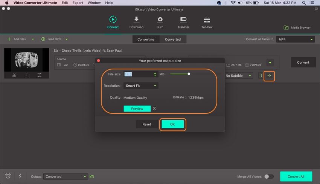This screenshot has height=184, width=320.
Task: Open effects adjust icon under thumbnail
Action: point(40,75)
